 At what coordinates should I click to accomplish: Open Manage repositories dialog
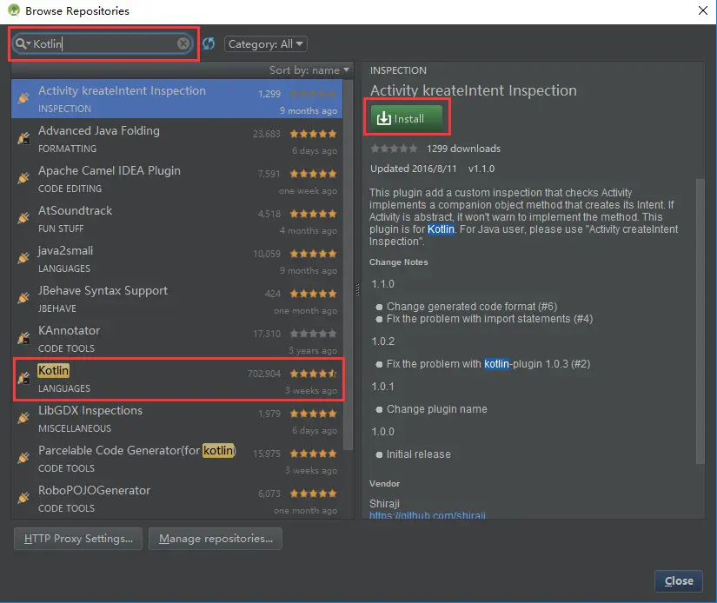click(216, 539)
